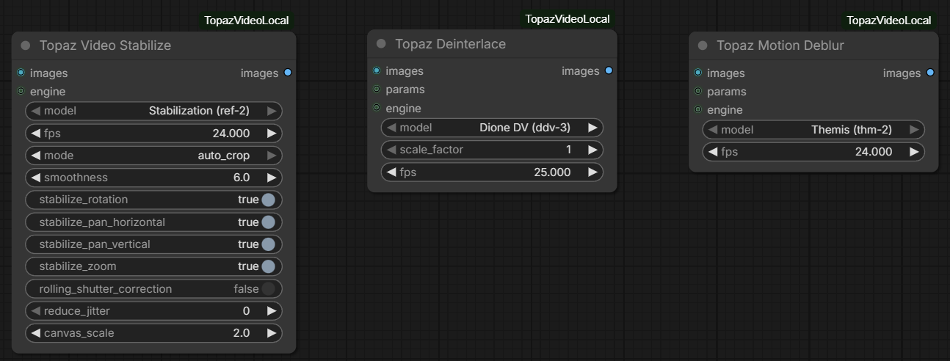Image resolution: width=950 pixels, height=361 pixels.
Task: Click images output socket on Deinterlace node
Action: tap(609, 70)
